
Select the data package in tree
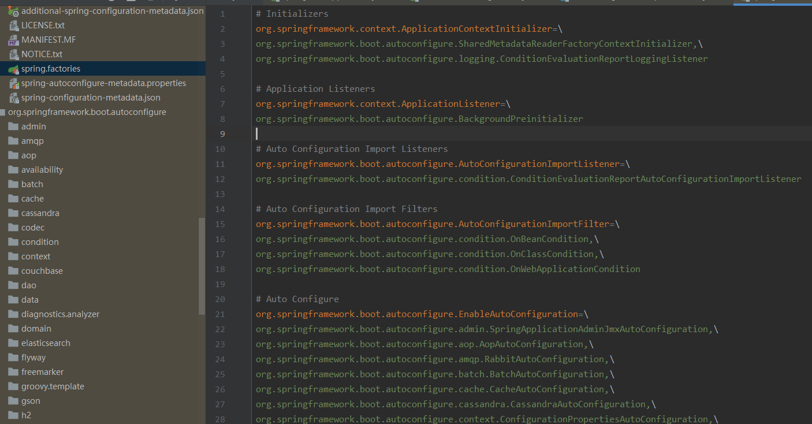tap(30, 300)
